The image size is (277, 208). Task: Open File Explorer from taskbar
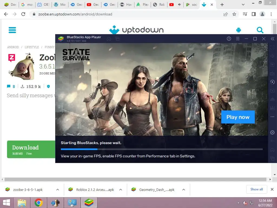22,203
